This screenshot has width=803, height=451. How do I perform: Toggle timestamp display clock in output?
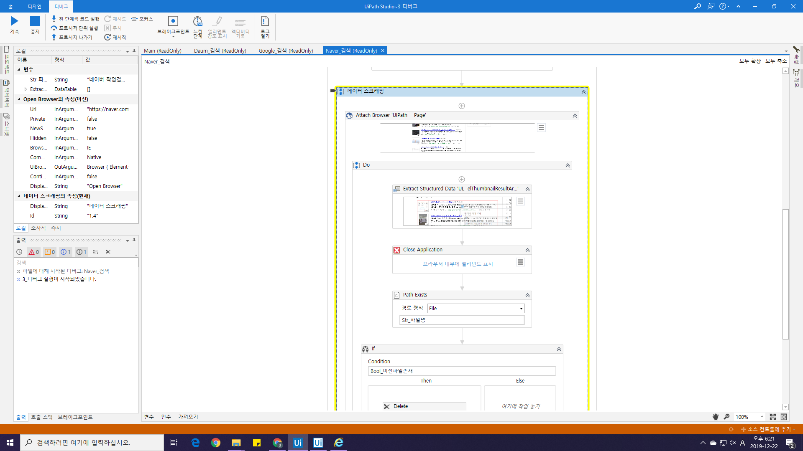coord(19,252)
